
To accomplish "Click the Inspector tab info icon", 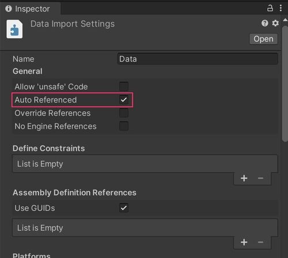I will click(9, 9).
